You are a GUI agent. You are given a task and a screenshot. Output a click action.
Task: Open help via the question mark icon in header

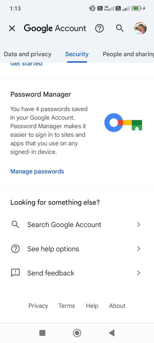point(100,28)
